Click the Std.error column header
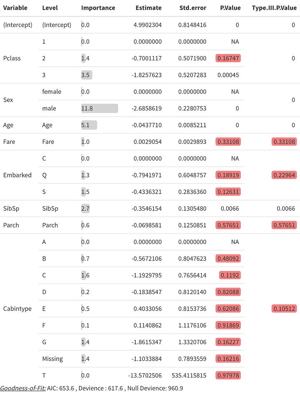The height and width of the screenshot is (401, 300). click(193, 8)
